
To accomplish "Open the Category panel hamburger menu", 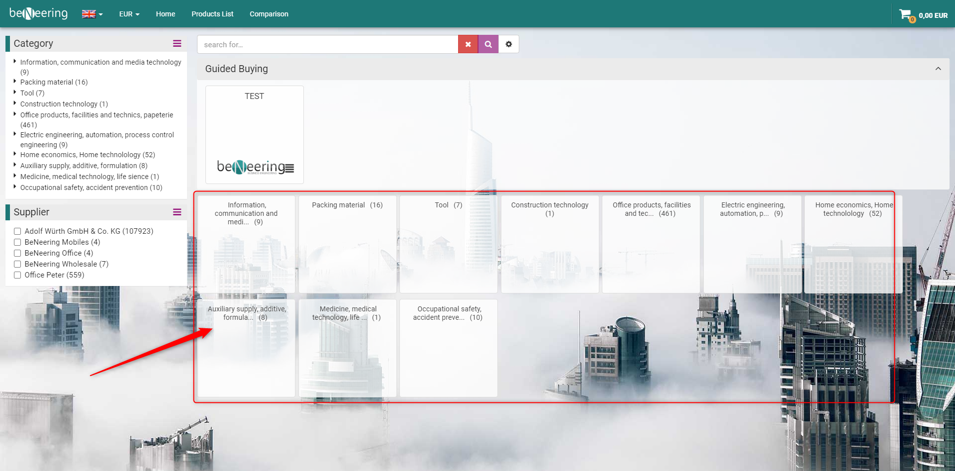I will click(x=177, y=44).
